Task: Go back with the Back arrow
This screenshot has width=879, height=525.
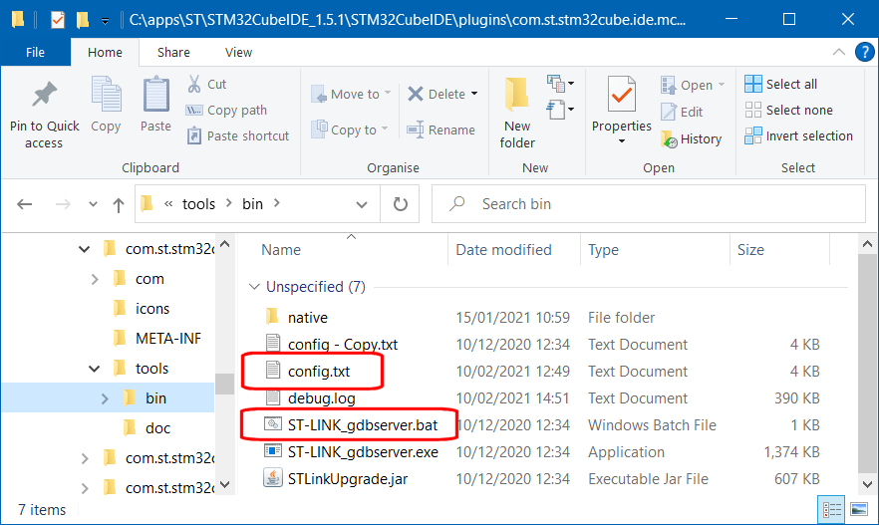Action: pyautogui.click(x=25, y=204)
